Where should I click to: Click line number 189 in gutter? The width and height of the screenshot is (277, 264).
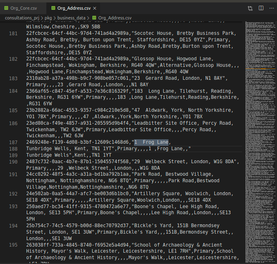coord(13,155)
